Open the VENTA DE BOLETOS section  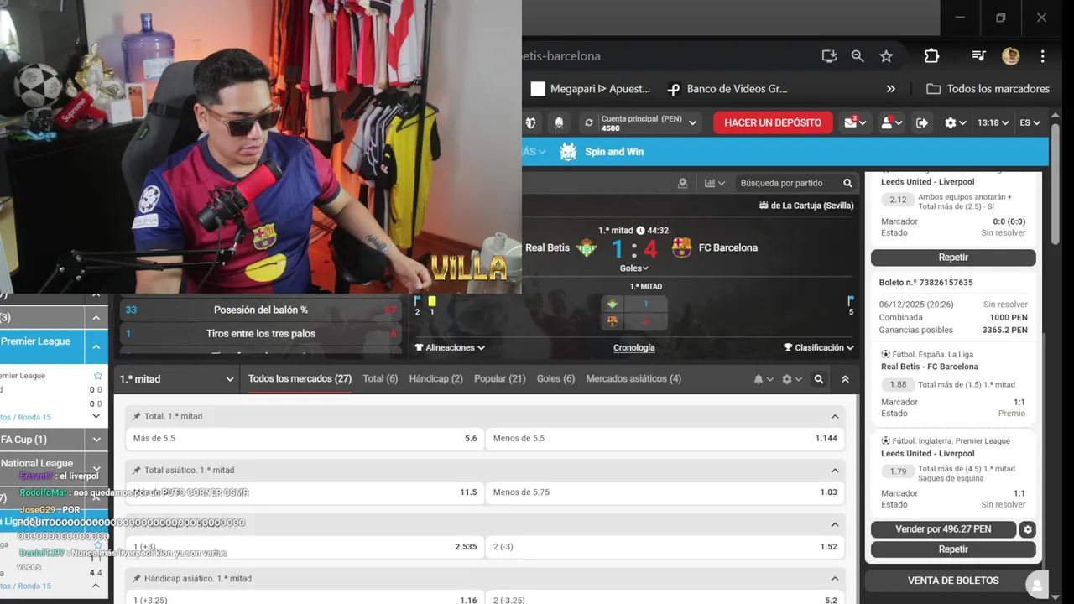pos(953,581)
